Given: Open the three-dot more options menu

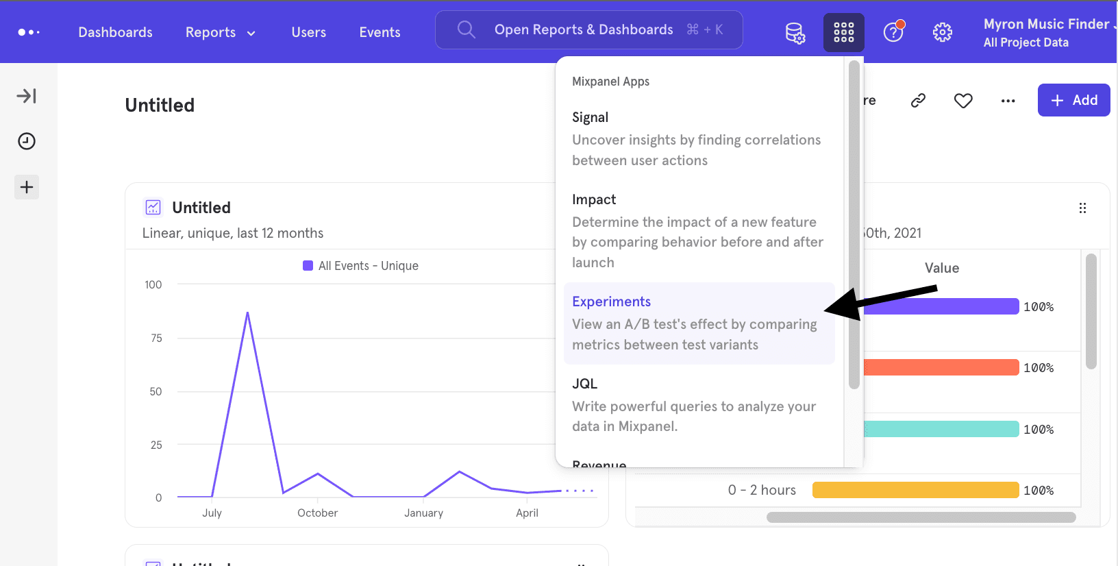Looking at the screenshot, I should [x=1008, y=101].
